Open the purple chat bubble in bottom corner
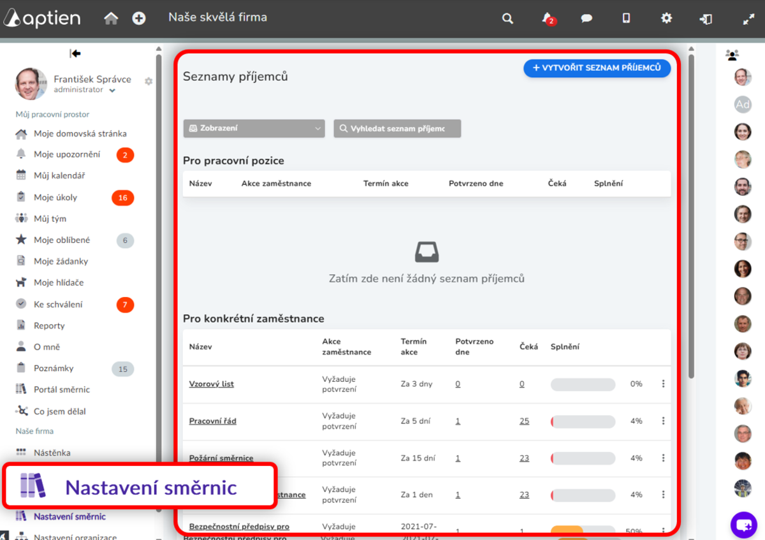Image resolution: width=765 pixels, height=540 pixels. click(x=743, y=525)
